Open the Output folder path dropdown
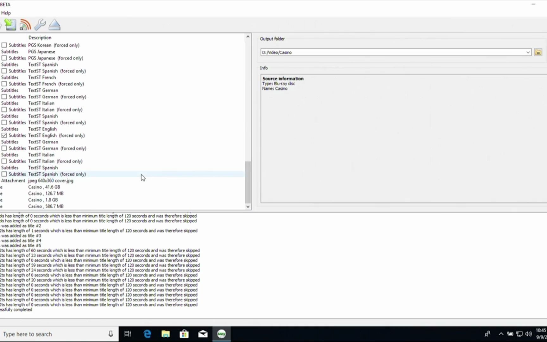Image resolution: width=547 pixels, height=342 pixels. point(528,52)
